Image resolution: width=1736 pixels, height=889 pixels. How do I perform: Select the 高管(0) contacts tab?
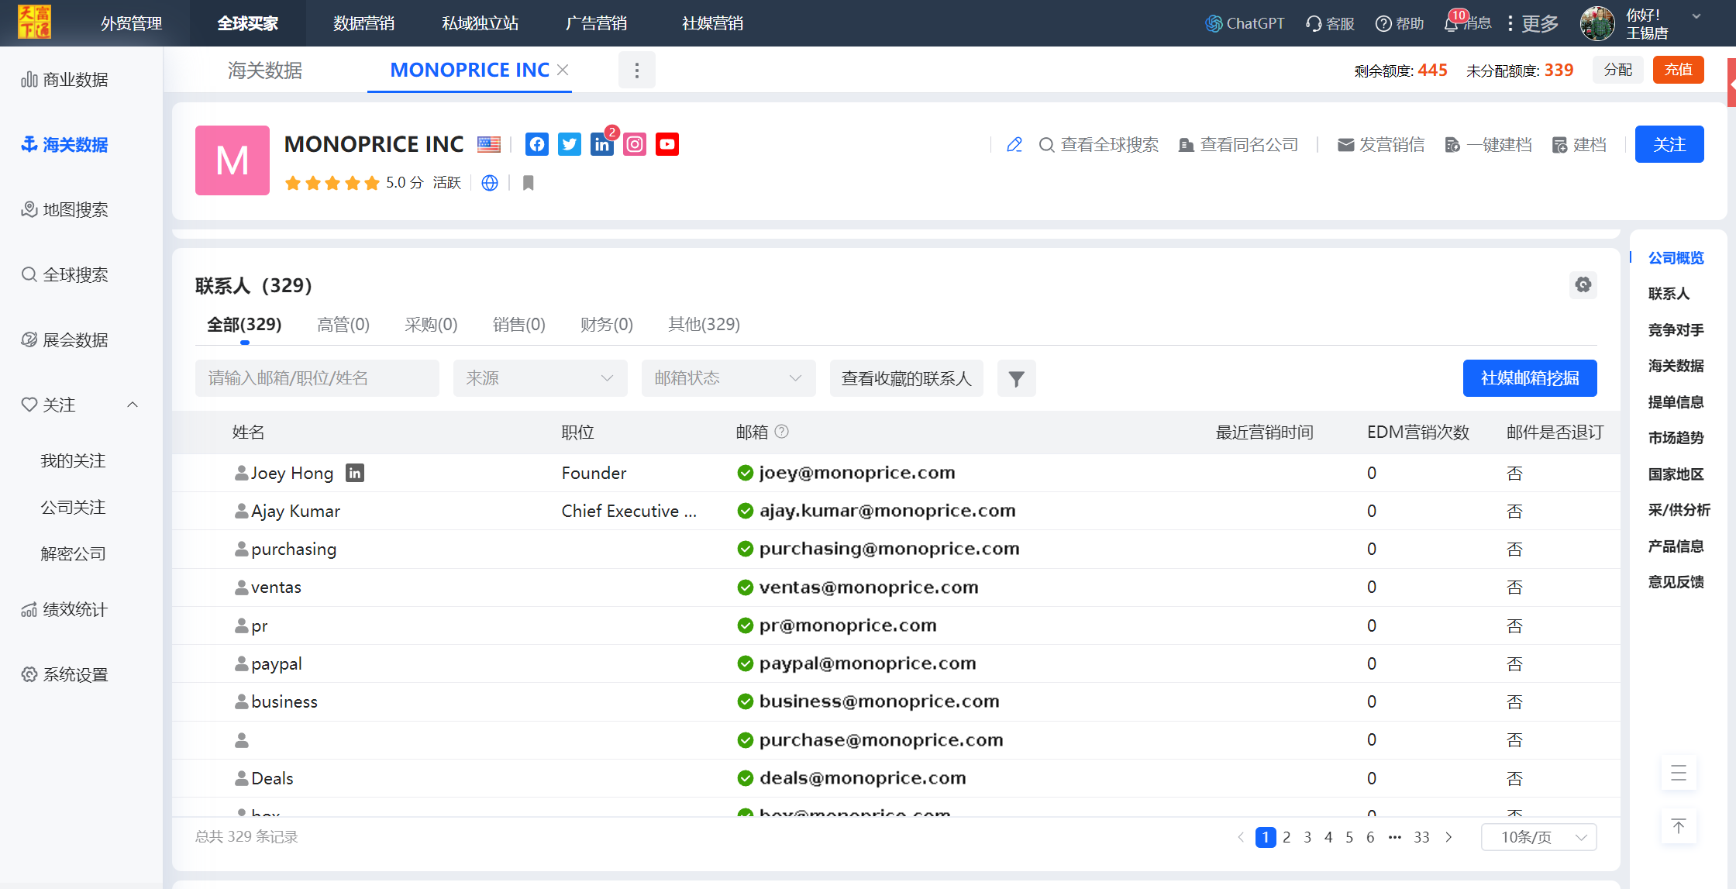click(343, 324)
